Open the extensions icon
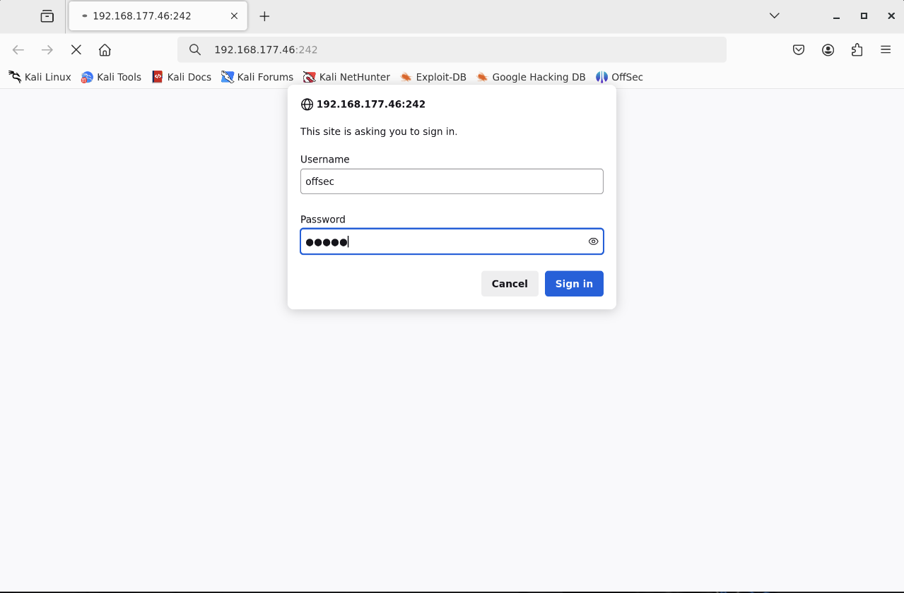The height and width of the screenshot is (593, 904). [x=857, y=49]
